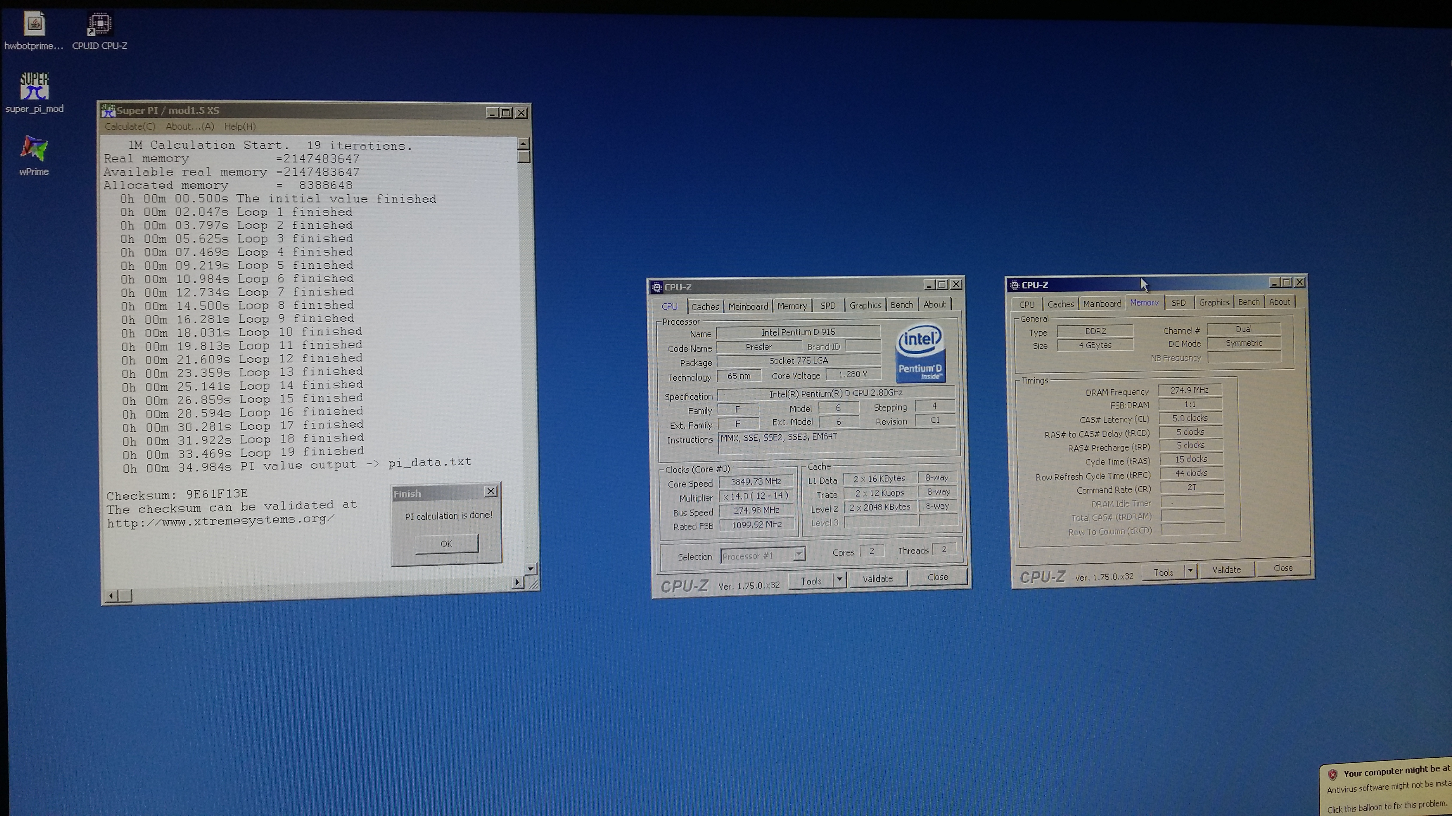1452x816 pixels.
Task: Click the Bus Speed 274.98 MHz field
Action: [756, 510]
